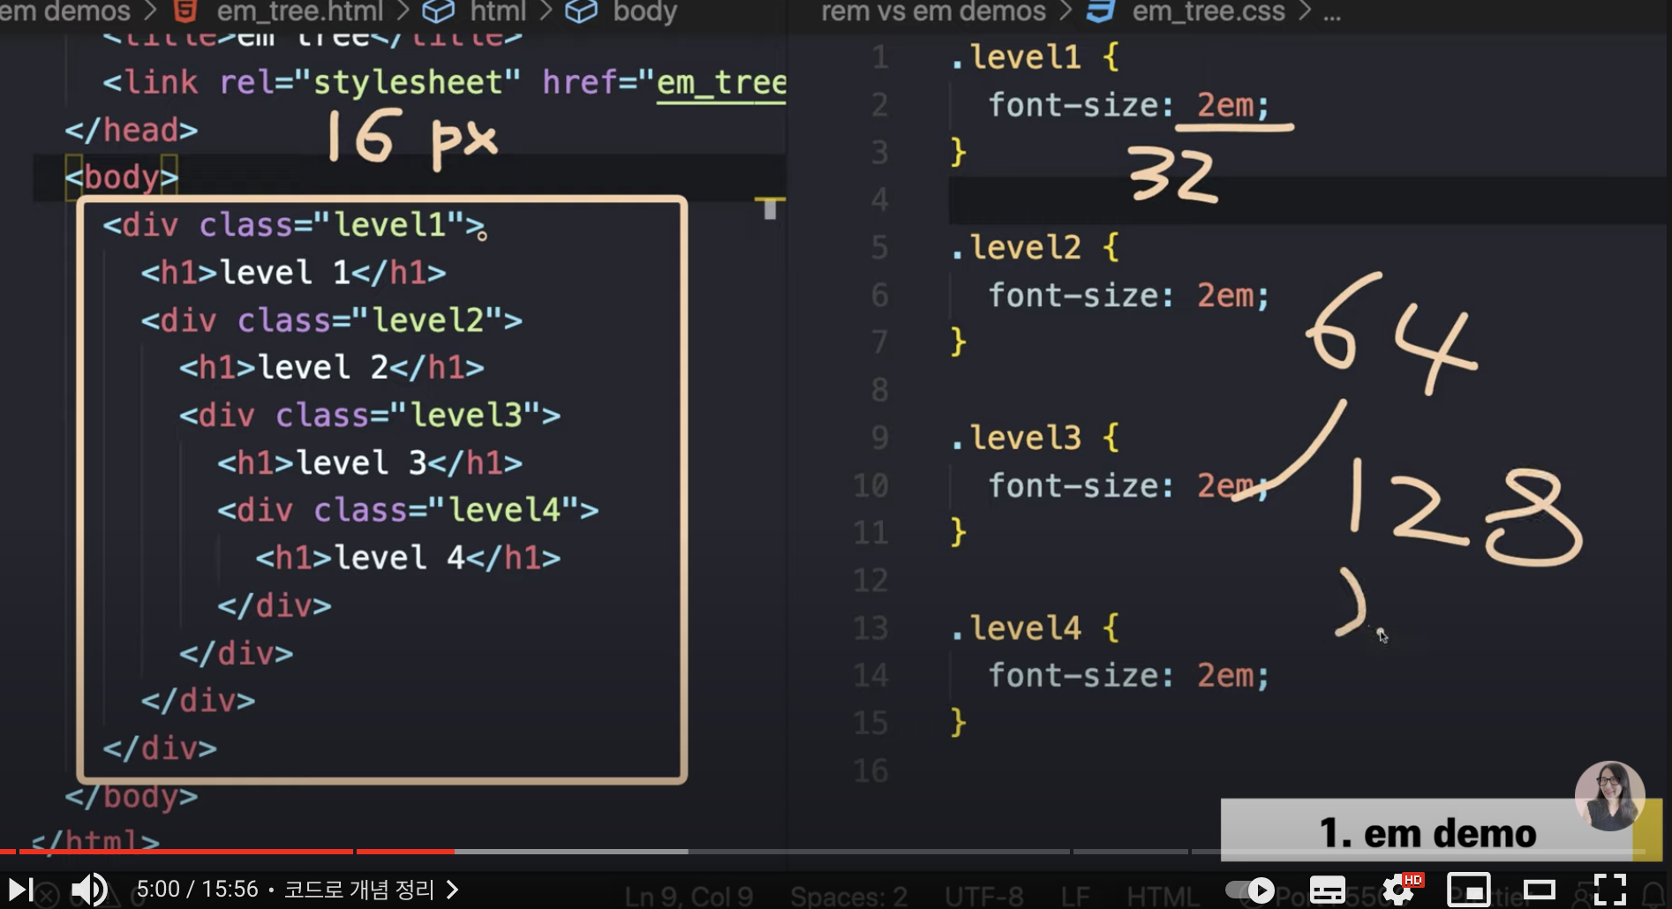Select the em_tree.html breadcrumb
The image size is (1672, 909).
[299, 11]
